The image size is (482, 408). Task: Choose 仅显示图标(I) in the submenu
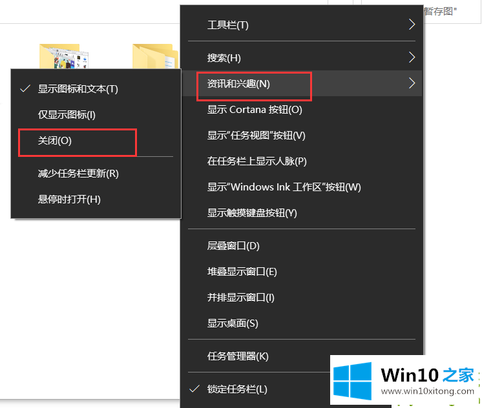66,115
